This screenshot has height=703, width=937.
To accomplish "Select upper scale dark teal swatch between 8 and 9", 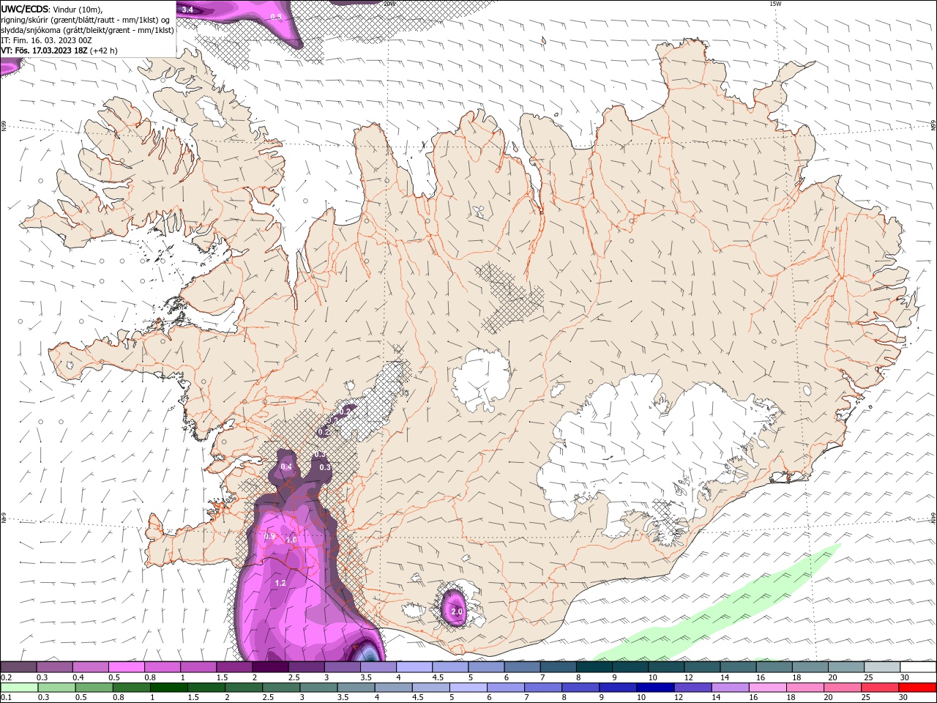I will [594, 667].
